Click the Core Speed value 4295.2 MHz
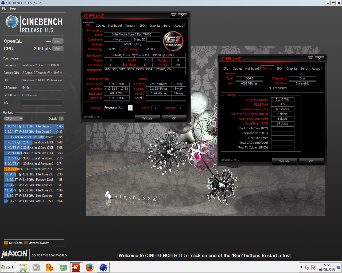This screenshot has height=273, width=342. click(x=117, y=84)
